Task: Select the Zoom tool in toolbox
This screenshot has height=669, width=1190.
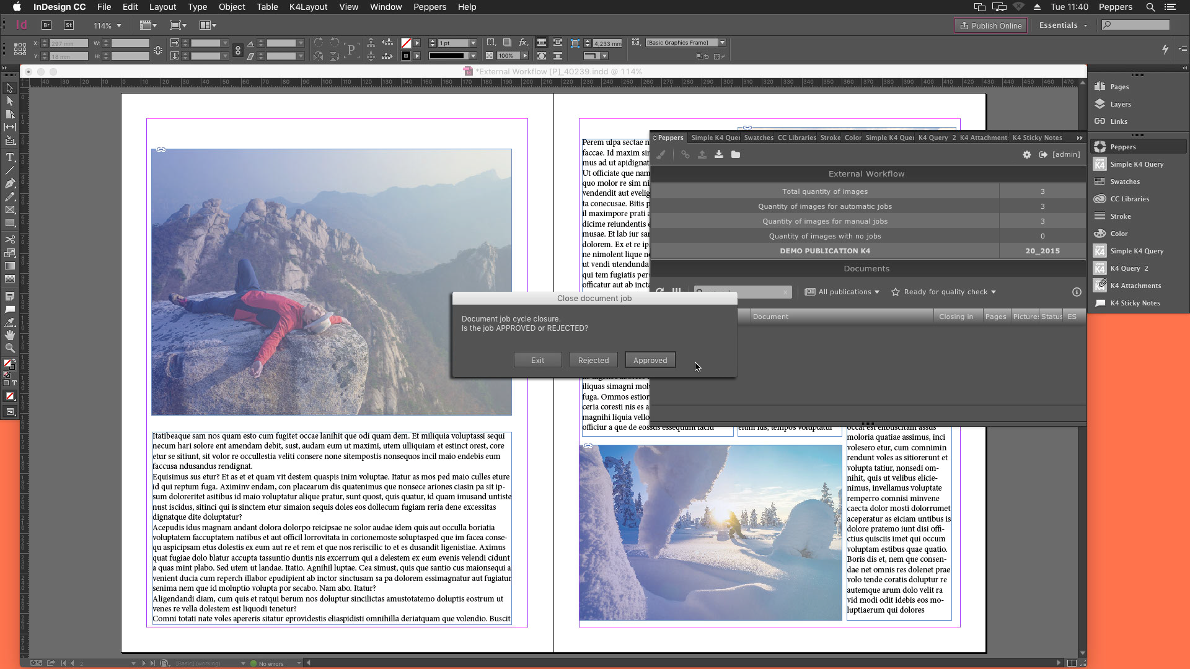Action: point(10,348)
